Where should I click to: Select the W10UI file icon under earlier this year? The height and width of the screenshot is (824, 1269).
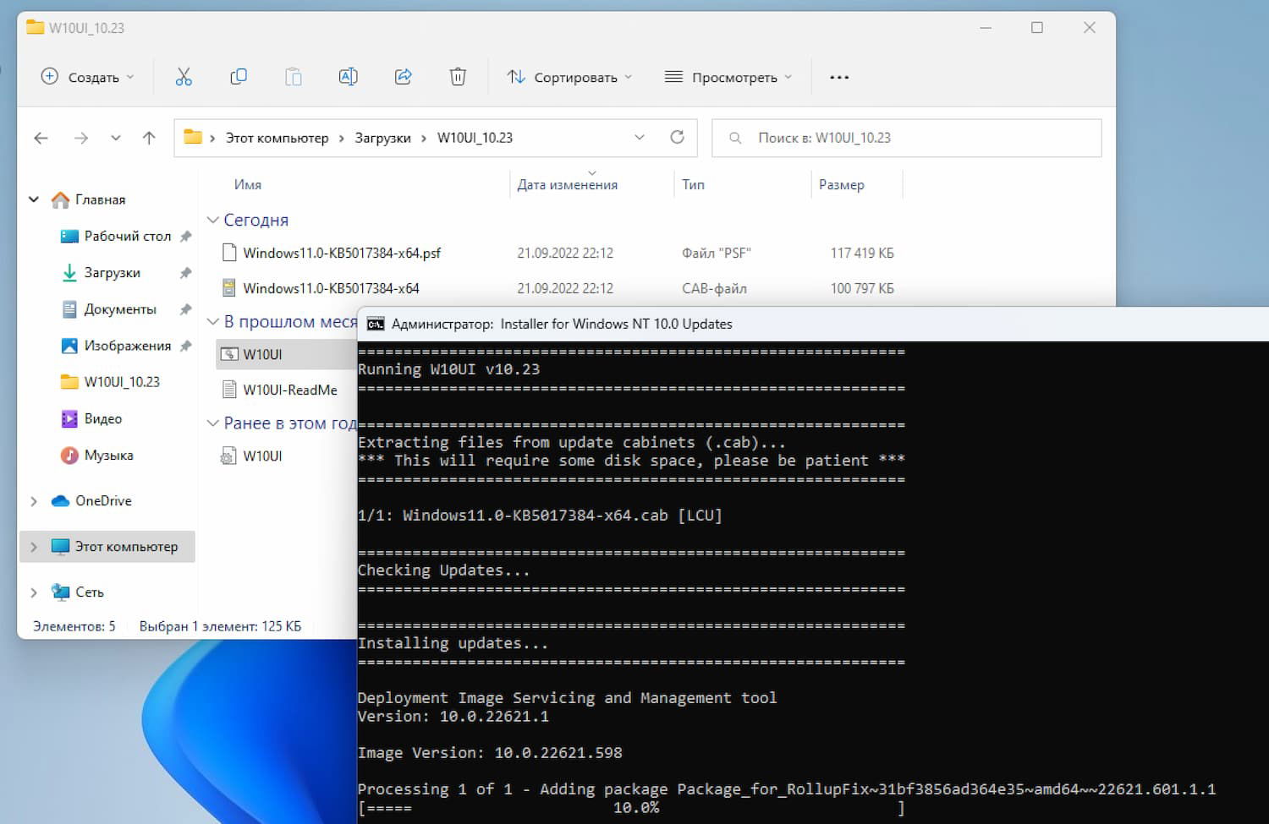(x=228, y=456)
